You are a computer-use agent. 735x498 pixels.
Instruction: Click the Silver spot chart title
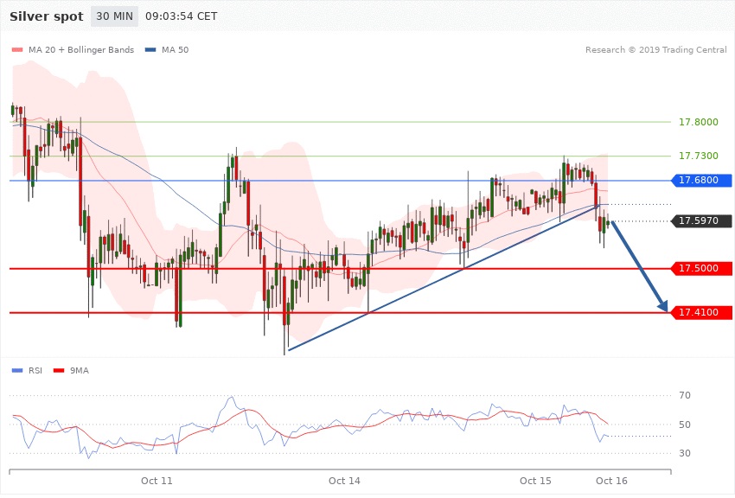(47, 17)
